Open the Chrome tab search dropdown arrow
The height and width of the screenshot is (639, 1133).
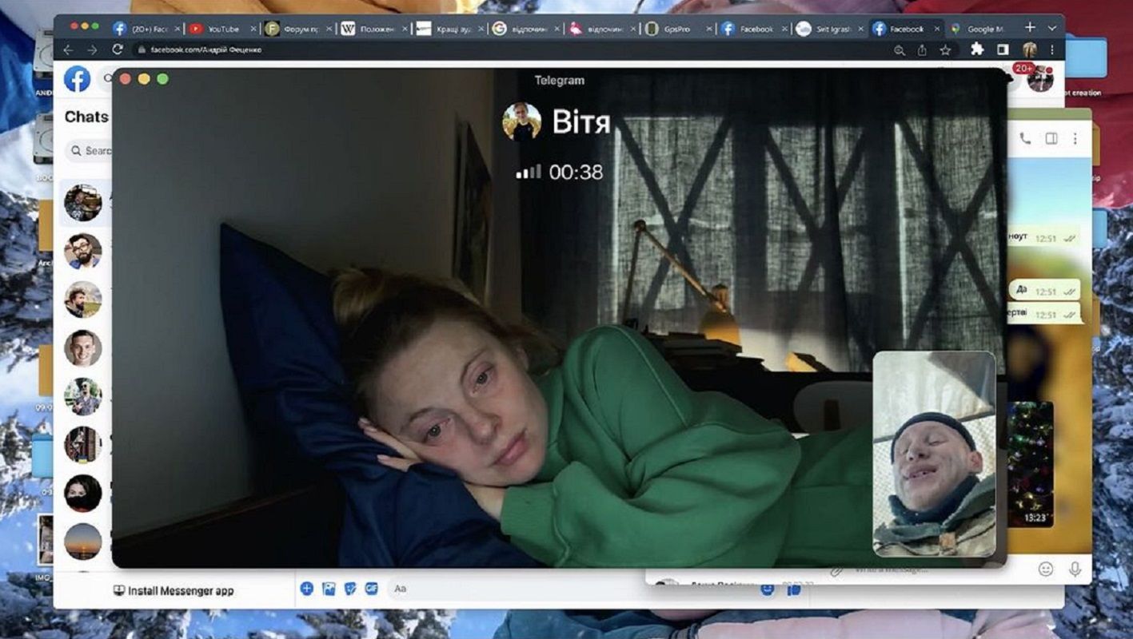tap(1052, 28)
